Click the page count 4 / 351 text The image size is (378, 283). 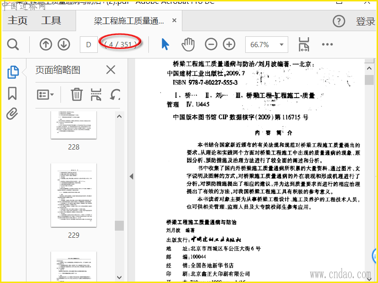[x=121, y=44]
